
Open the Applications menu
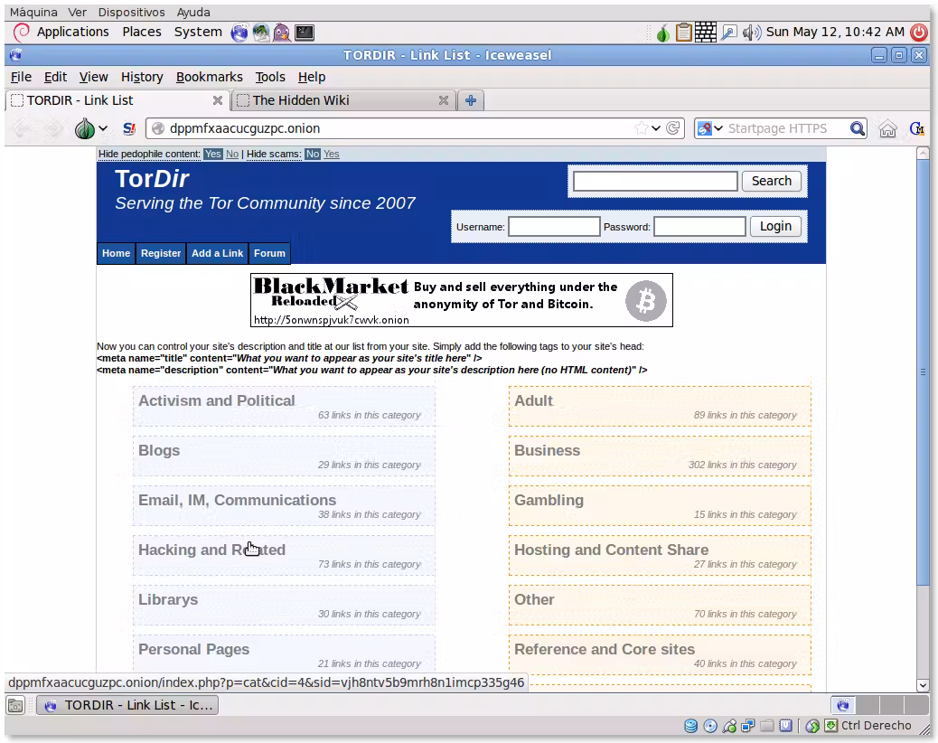72,33
